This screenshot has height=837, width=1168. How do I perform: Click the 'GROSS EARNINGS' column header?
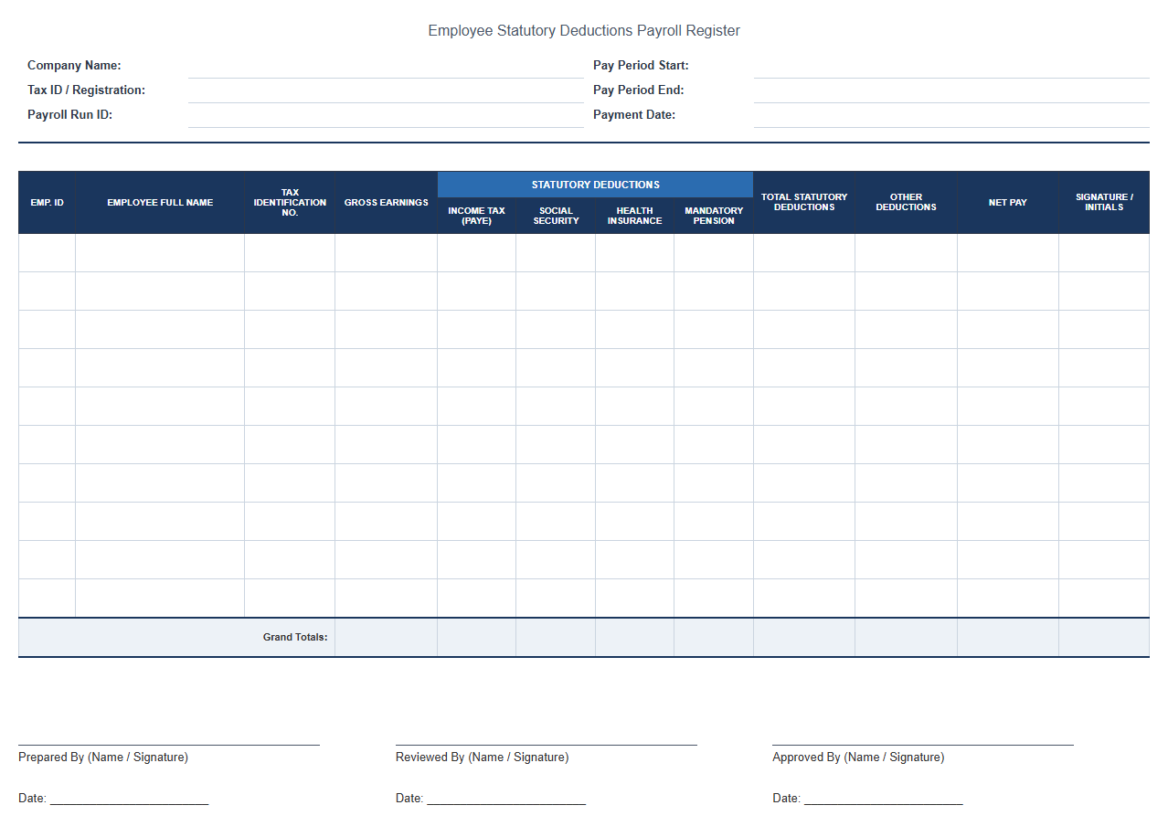pyautogui.click(x=387, y=203)
